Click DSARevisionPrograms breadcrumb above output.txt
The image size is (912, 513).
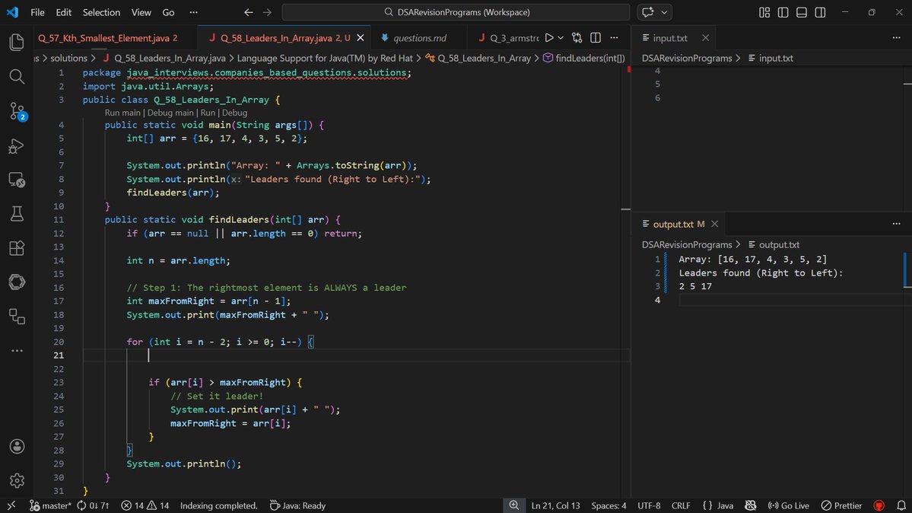pos(687,244)
